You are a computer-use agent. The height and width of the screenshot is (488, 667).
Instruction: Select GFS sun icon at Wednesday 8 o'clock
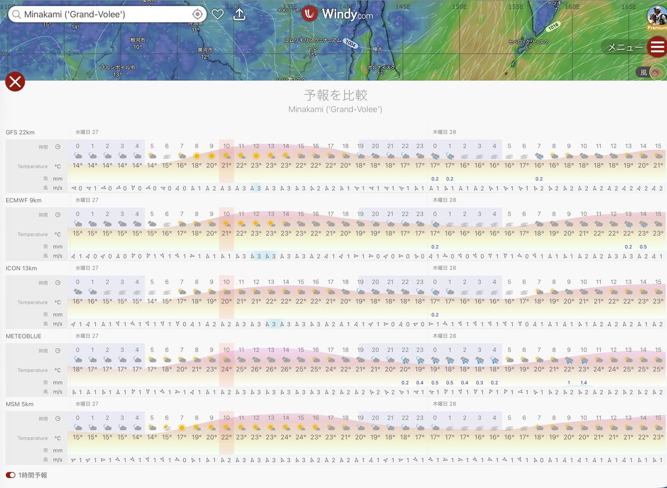point(196,156)
